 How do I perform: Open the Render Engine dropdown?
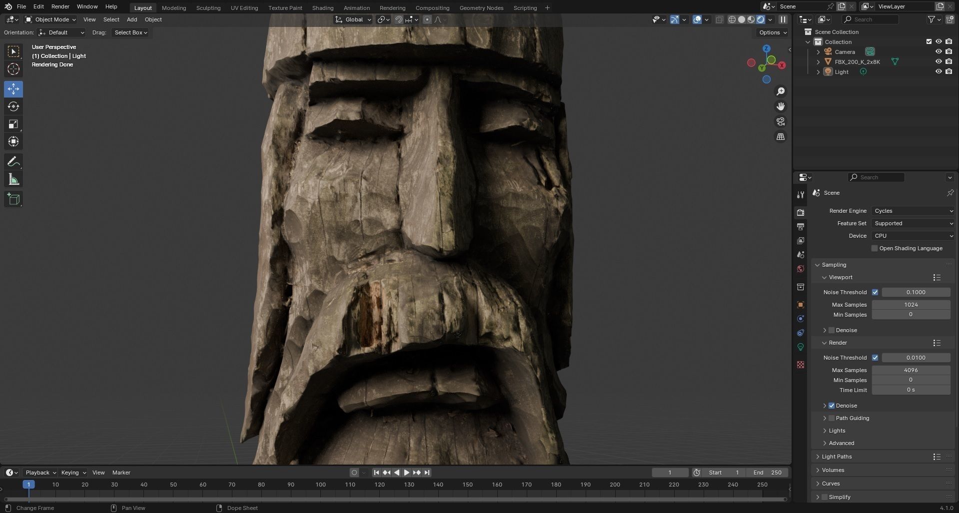913,211
